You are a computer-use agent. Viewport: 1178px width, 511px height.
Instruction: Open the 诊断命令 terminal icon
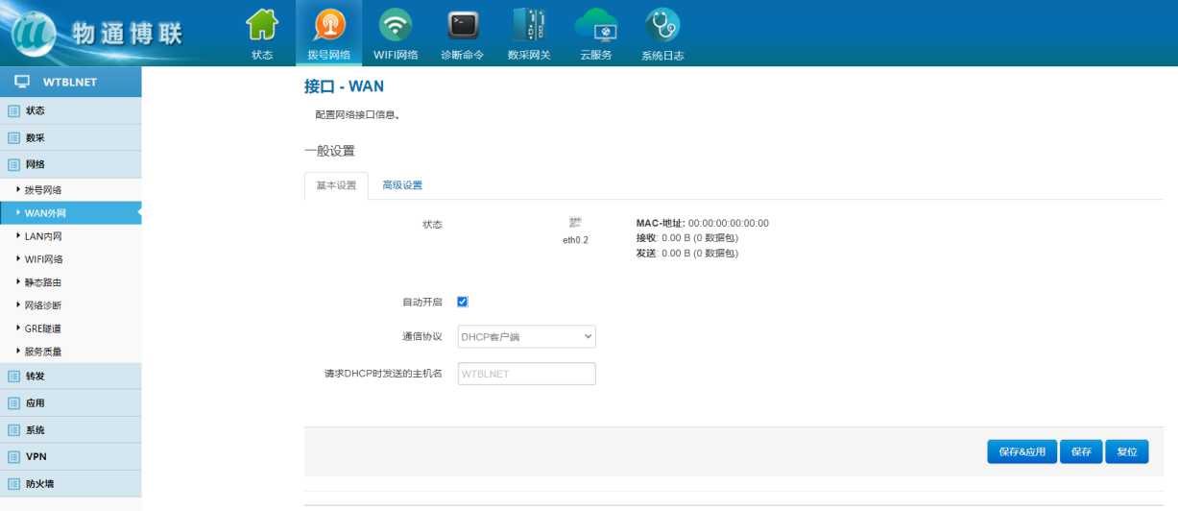pyautogui.click(x=462, y=25)
